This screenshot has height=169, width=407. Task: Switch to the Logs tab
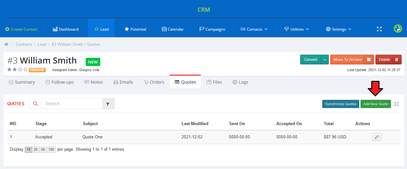click(x=240, y=82)
